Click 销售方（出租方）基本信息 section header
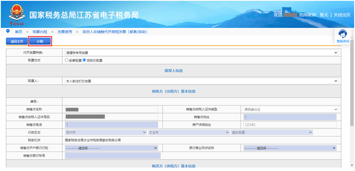 coord(173,92)
